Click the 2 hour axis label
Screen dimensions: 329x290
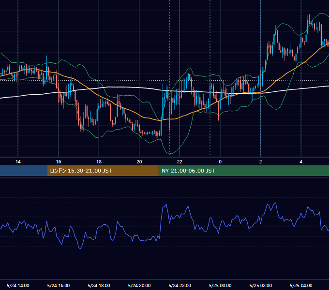coord(261,162)
